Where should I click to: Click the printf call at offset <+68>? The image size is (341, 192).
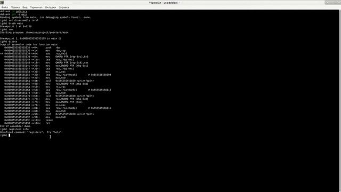[49, 96]
